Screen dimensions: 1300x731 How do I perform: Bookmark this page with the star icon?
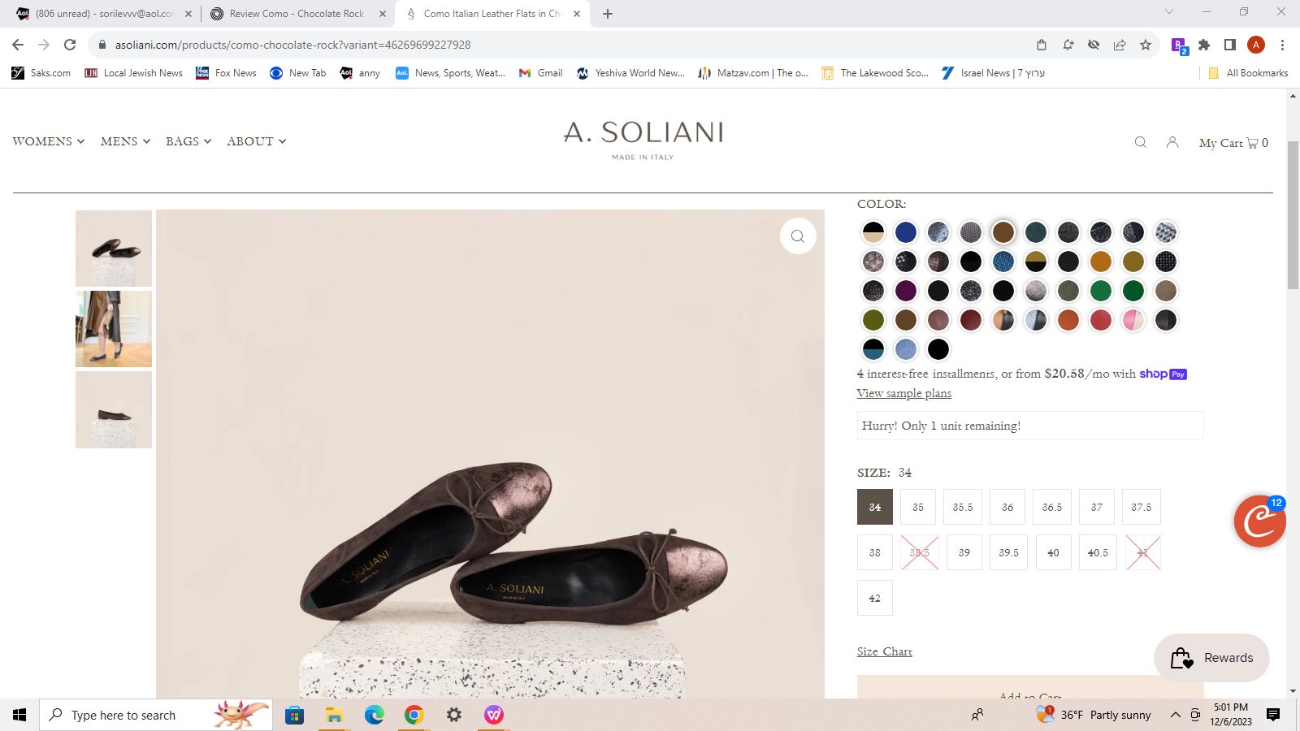click(x=1146, y=45)
